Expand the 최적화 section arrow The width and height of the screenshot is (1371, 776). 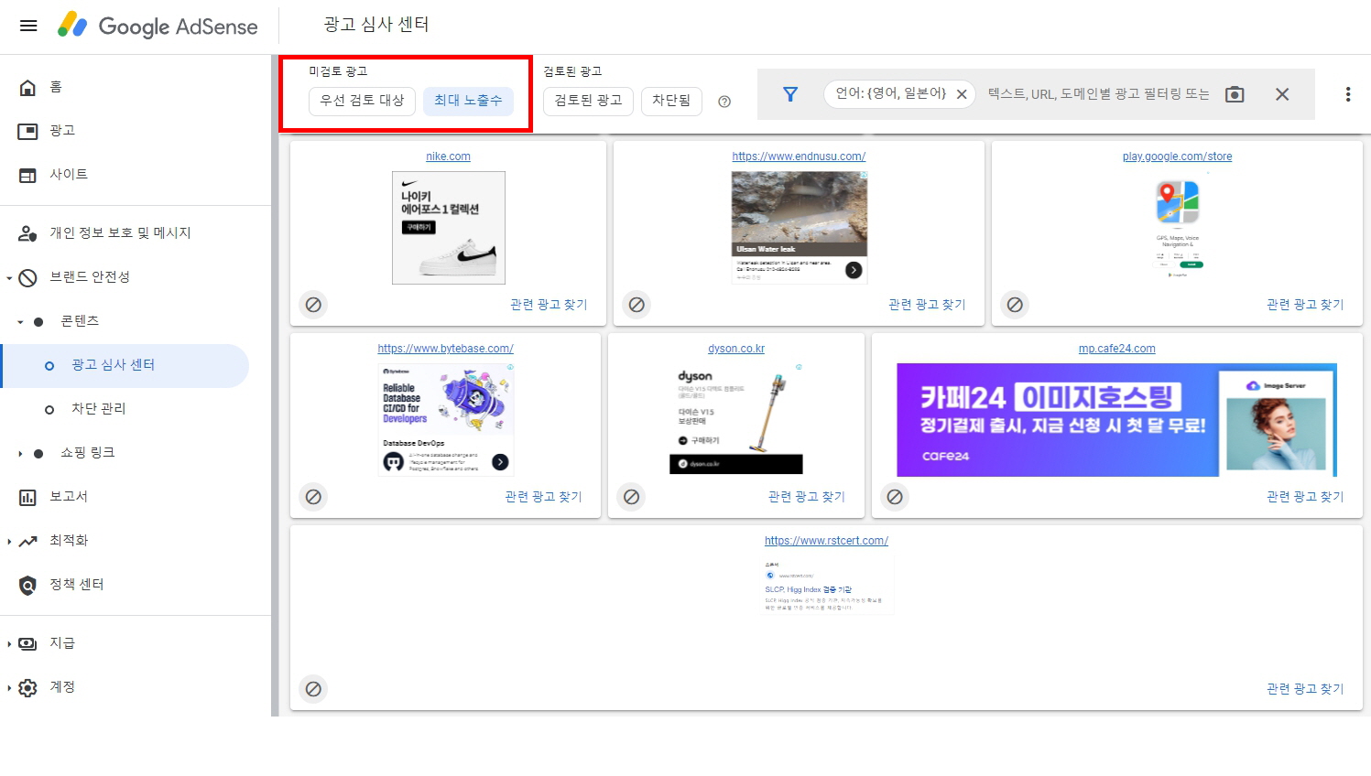[9, 542]
